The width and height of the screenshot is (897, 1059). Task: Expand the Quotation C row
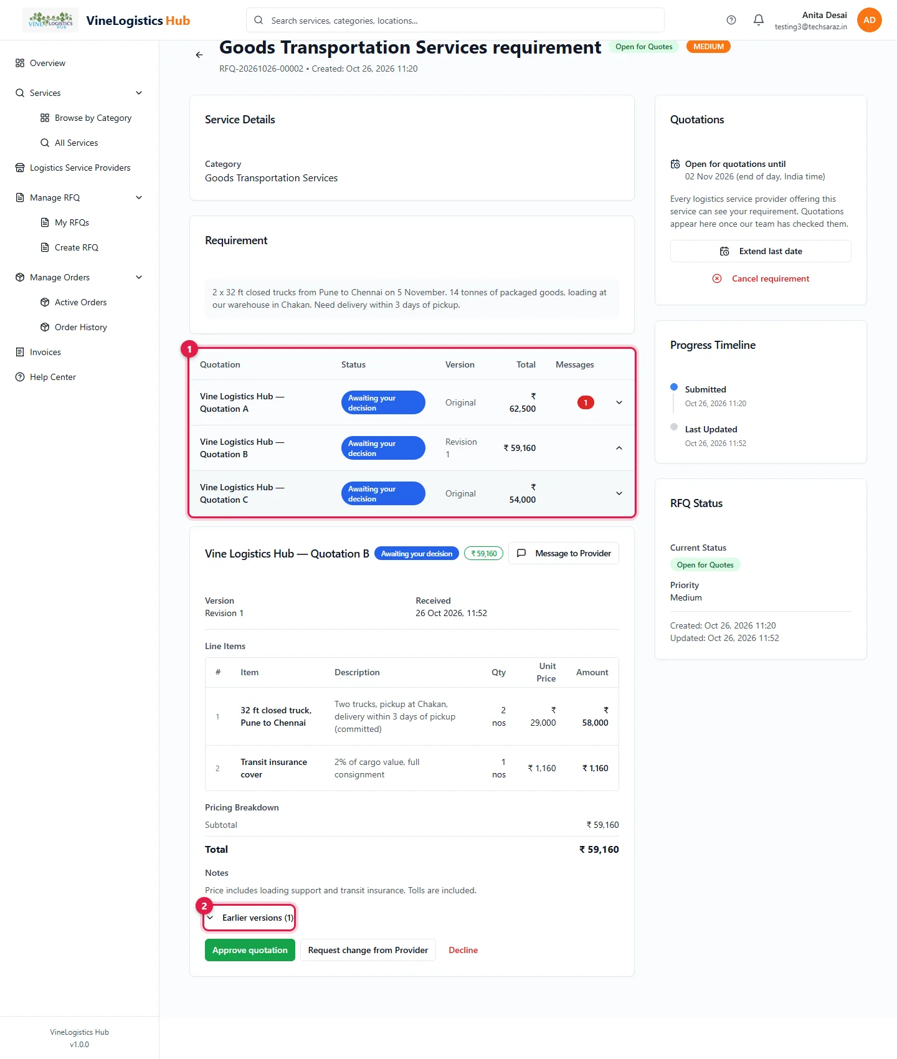click(x=619, y=493)
